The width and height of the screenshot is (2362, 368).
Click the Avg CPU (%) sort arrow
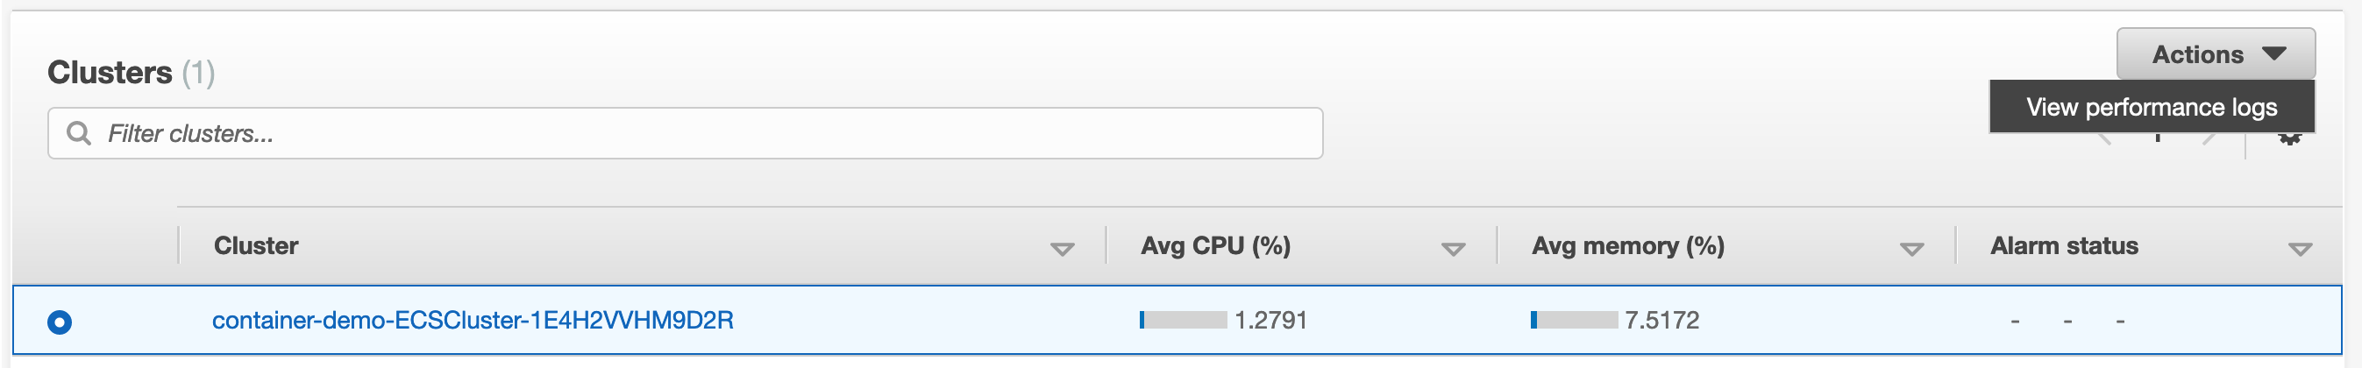coord(1454,249)
